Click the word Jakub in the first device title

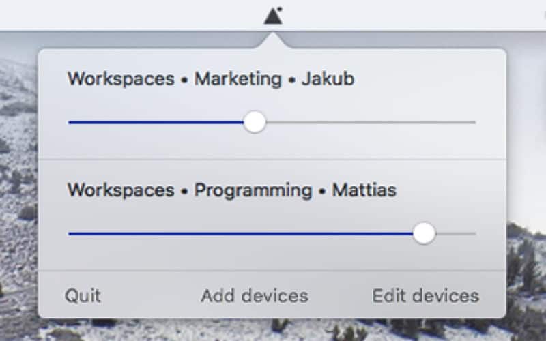pos(328,78)
